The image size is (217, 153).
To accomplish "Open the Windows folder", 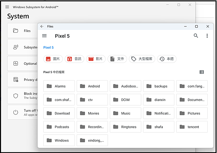I will [59, 140].
